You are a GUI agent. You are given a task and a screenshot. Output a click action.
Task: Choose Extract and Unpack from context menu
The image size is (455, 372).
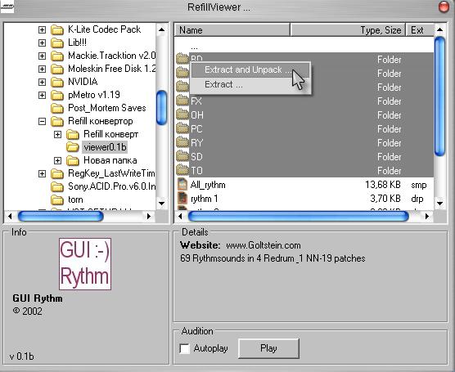[250, 69]
